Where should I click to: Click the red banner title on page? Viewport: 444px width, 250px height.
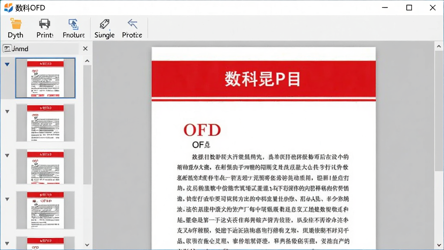click(x=263, y=79)
